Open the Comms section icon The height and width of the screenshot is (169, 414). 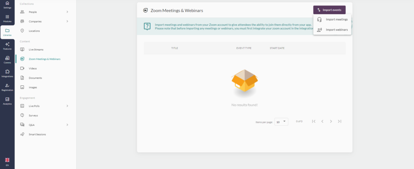7,60
